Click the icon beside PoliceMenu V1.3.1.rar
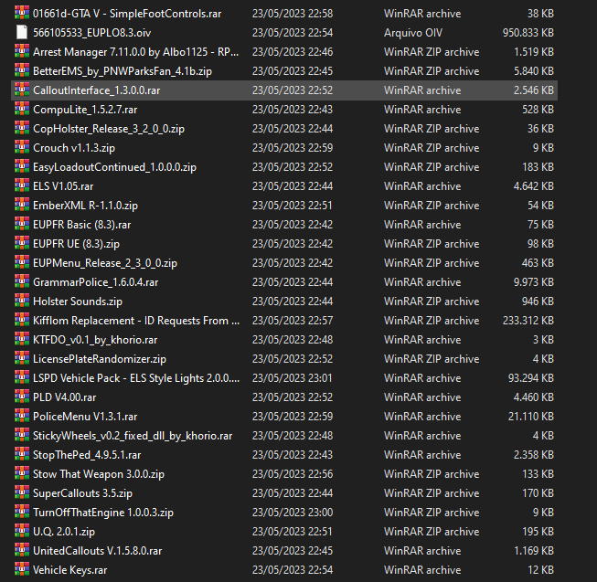This screenshot has width=597, height=582. 22,416
